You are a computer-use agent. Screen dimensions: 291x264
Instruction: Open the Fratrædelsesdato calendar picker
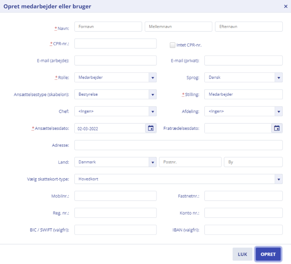tap(277, 128)
